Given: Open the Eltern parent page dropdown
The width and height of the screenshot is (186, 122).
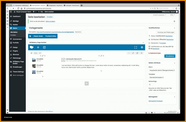Looking at the screenshot, I should click(x=162, y=70).
